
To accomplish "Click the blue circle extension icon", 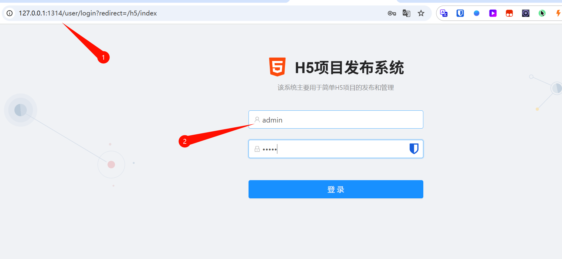I will [x=476, y=13].
